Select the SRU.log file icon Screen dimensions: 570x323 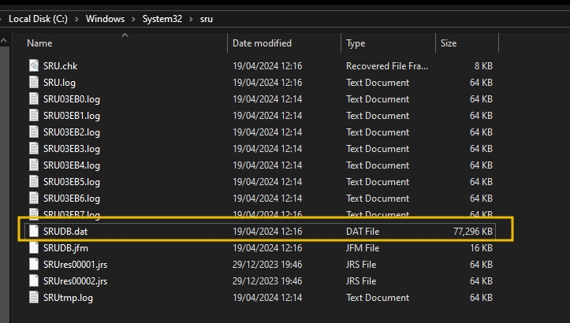click(33, 83)
